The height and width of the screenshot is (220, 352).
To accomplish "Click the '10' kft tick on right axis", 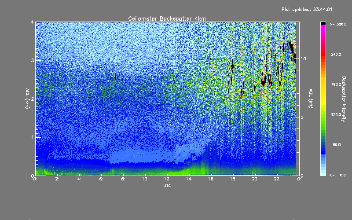I will [x=303, y=59].
